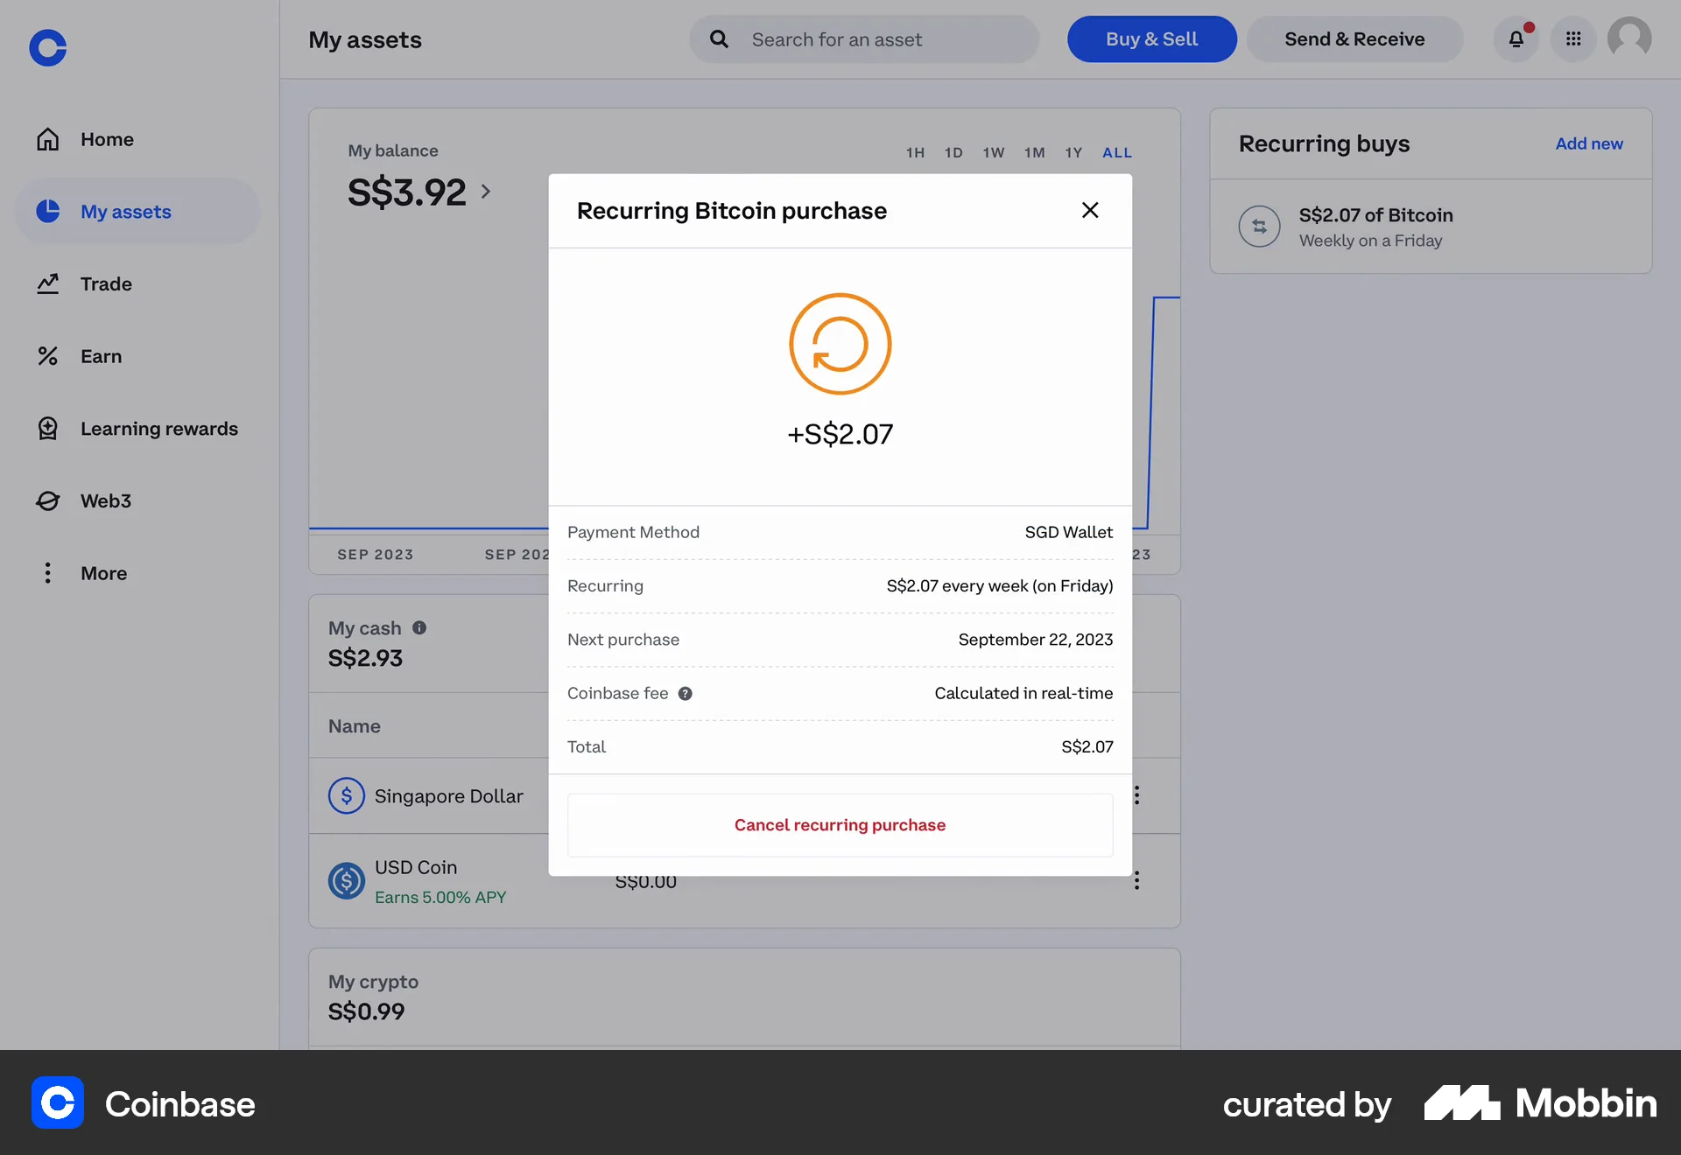Select the Web3 sidebar icon
This screenshot has height=1155, width=1681.
[48, 500]
